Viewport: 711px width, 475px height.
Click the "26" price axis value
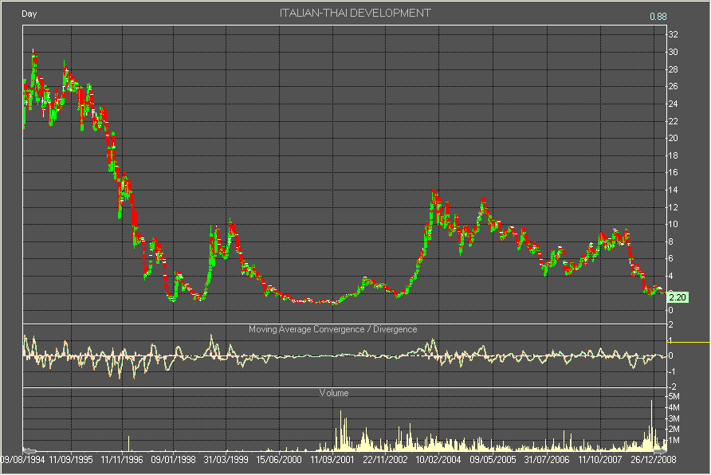pyautogui.click(x=674, y=87)
